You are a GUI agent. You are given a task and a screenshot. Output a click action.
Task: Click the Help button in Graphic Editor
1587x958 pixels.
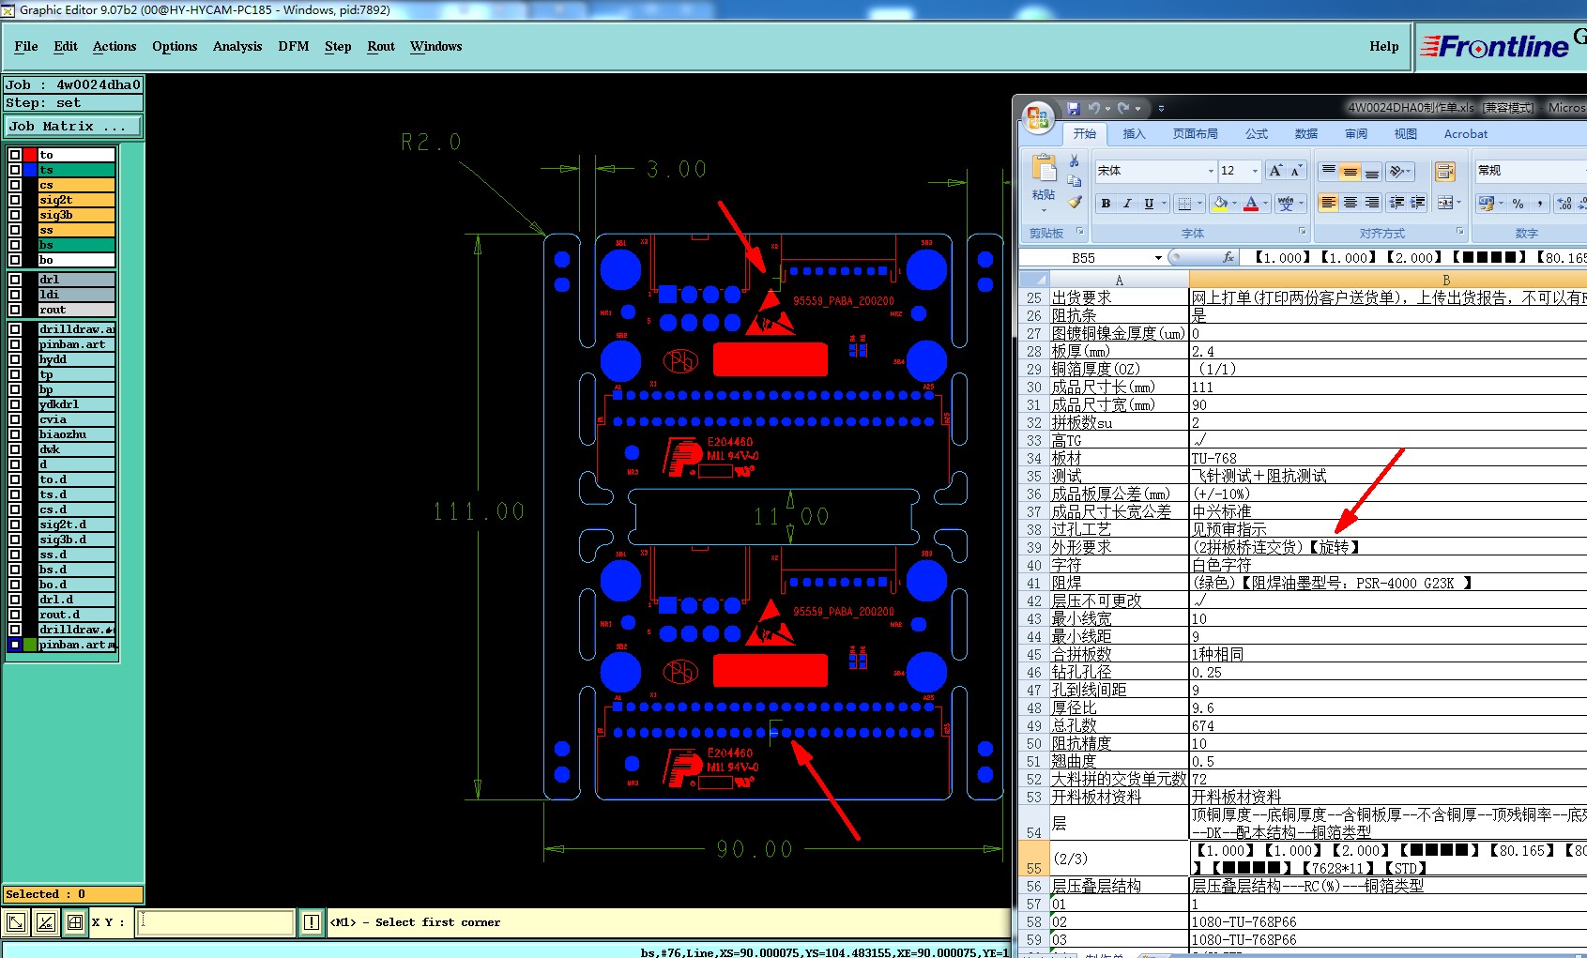(x=1383, y=46)
